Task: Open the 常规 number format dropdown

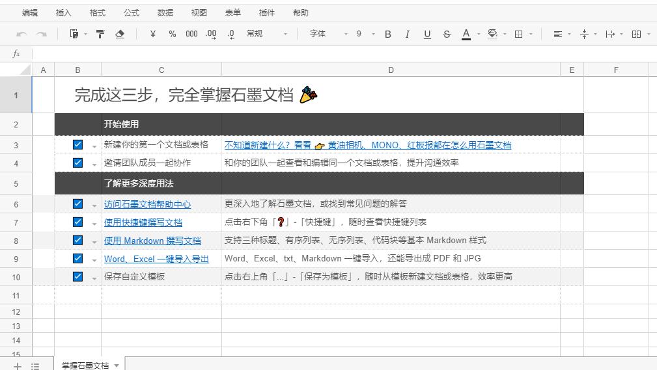Action: [x=267, y=34]
